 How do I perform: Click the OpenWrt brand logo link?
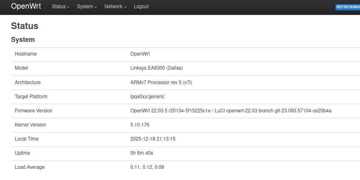click(26, 6)
